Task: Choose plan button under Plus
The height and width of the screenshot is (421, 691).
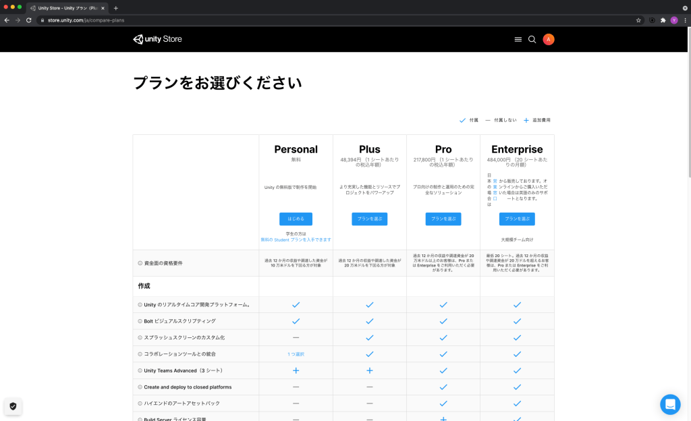Action: click(x=369, y=219)
